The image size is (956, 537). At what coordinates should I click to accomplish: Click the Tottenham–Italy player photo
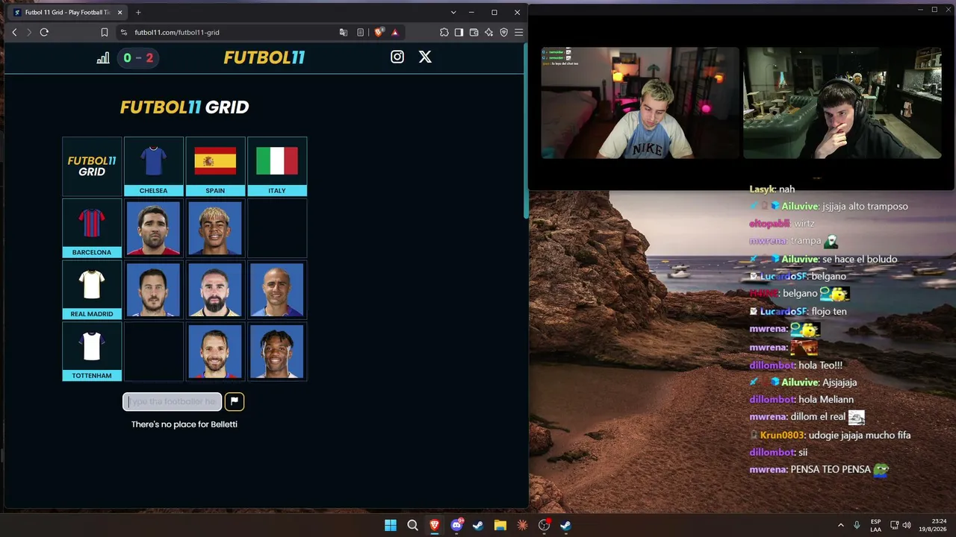tap(277, 352)
